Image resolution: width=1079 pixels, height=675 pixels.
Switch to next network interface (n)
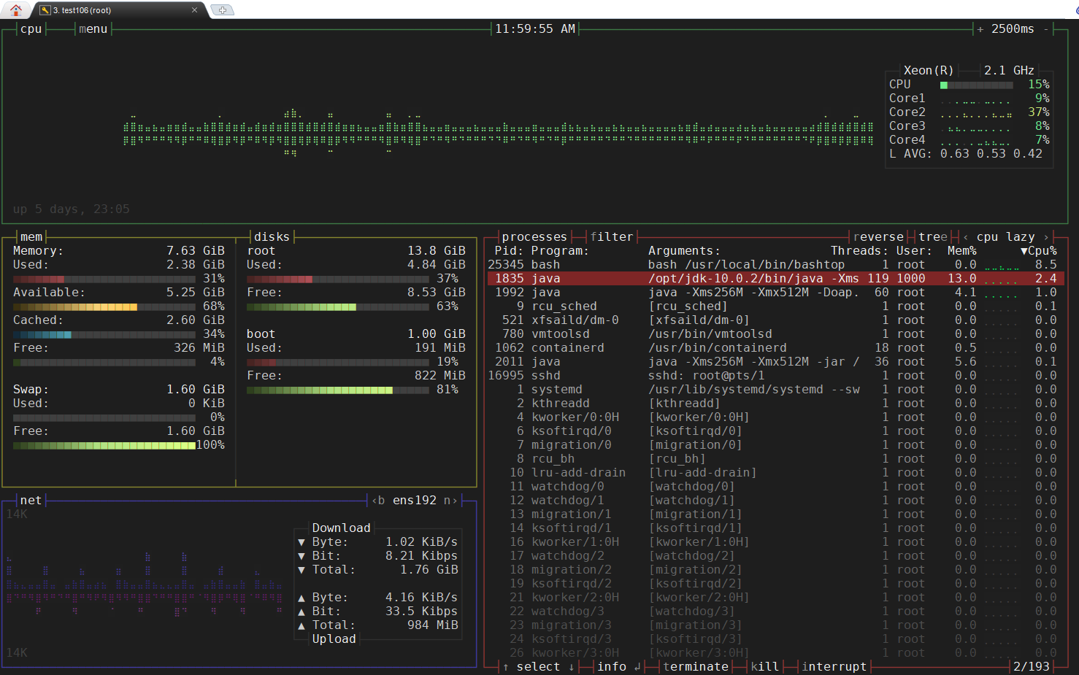point(450,501)
